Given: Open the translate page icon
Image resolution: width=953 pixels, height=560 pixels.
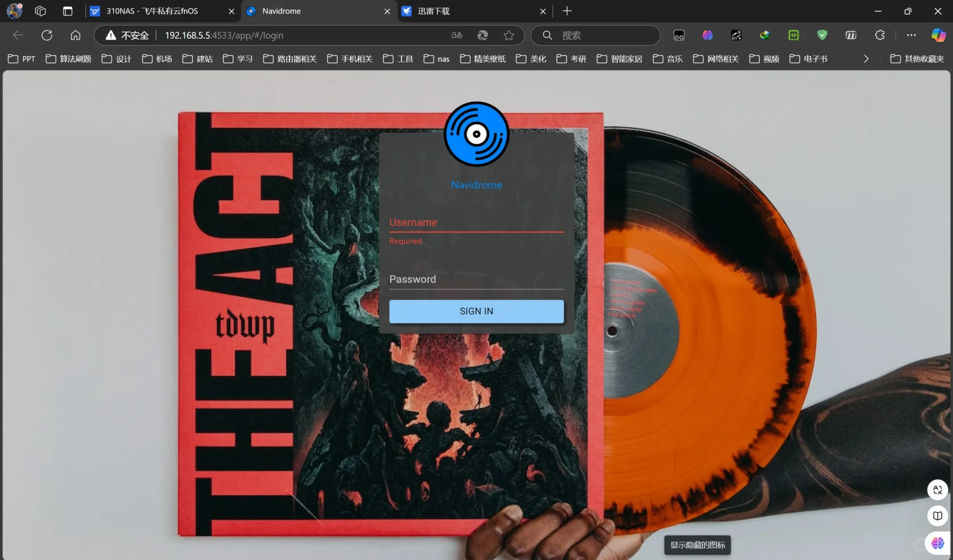Looking at the screenshot, I should (x=457, y=35).
